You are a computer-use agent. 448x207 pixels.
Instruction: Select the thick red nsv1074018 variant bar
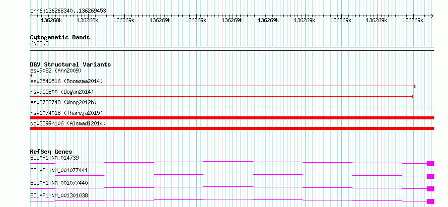(232, 118)
